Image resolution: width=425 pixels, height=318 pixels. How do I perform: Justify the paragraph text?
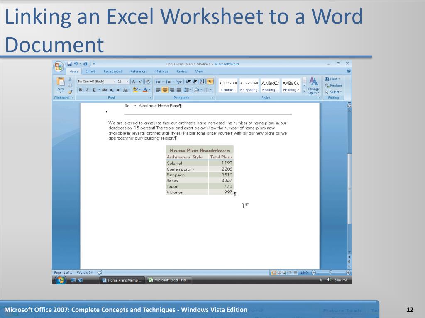coord(178,90)
